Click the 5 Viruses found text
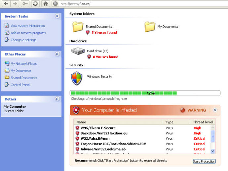 click(104, 32)
